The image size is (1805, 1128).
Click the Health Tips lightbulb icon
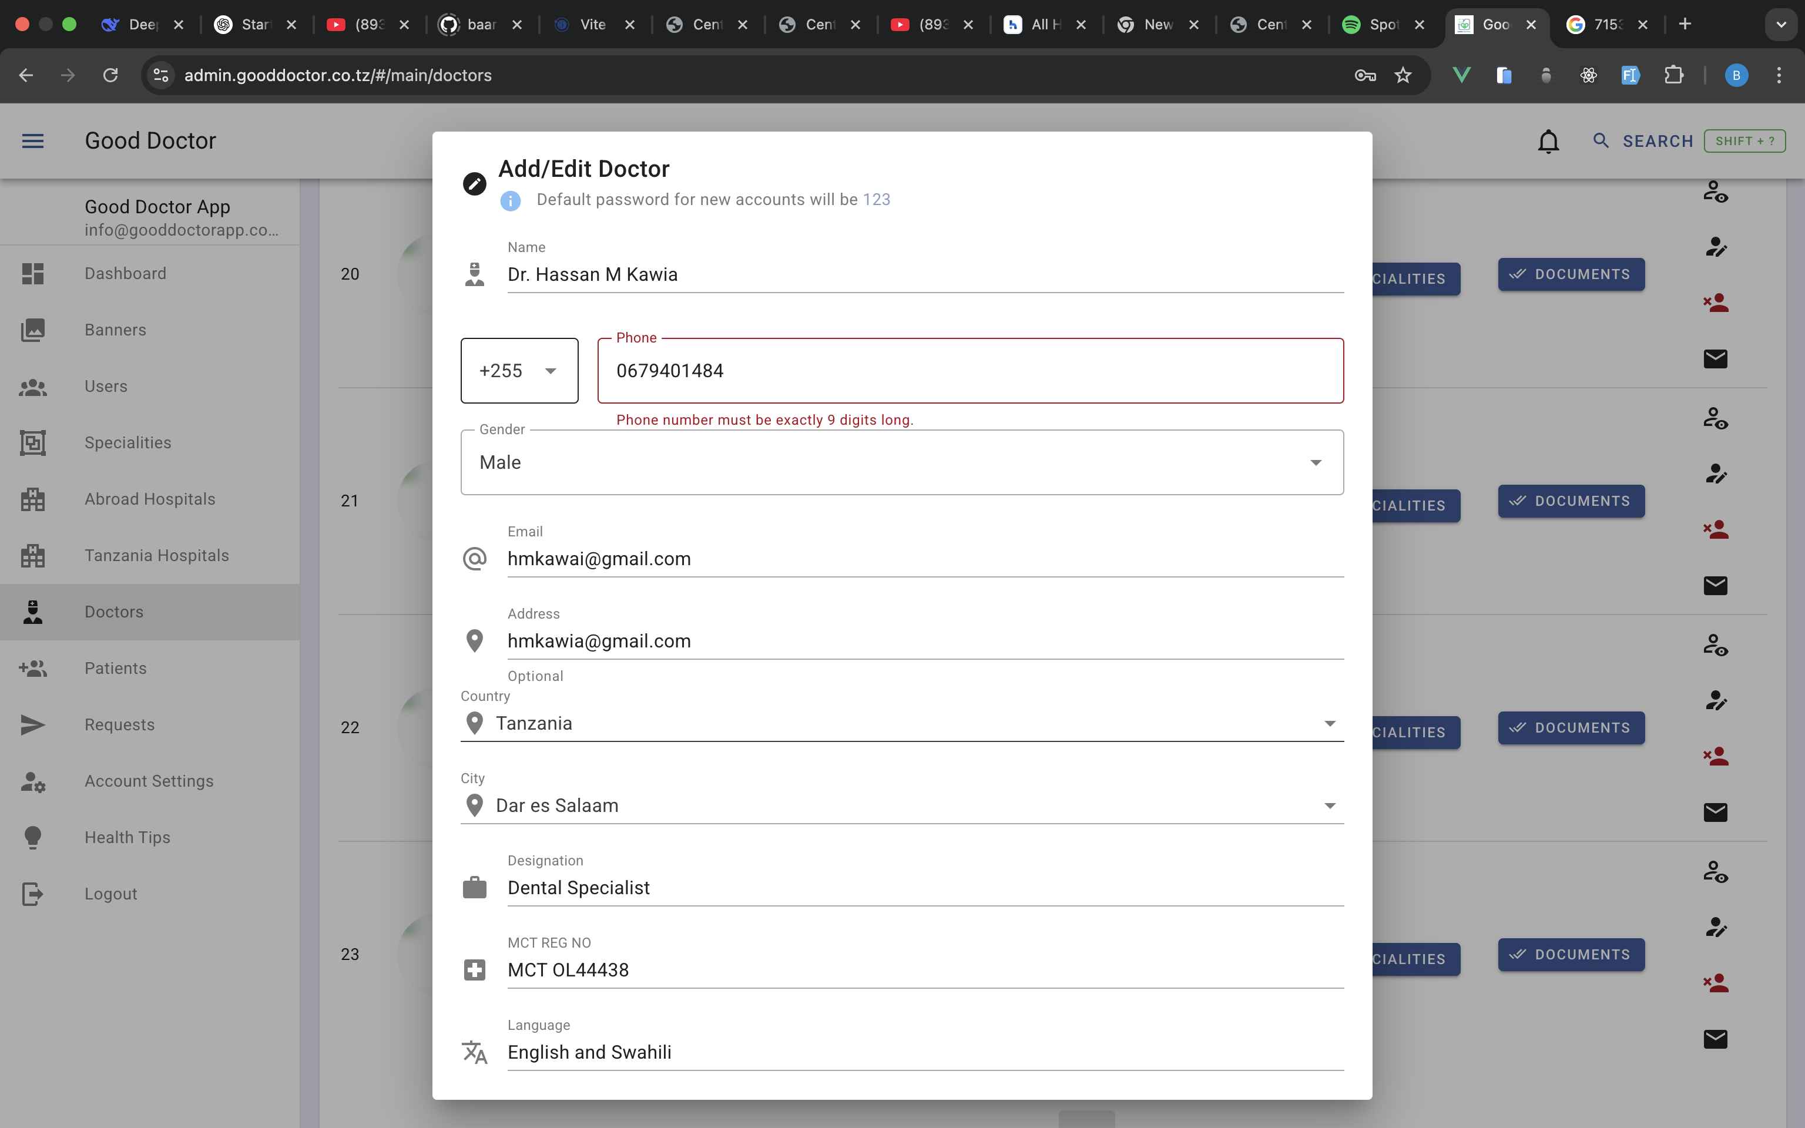(x=33, y=837)
